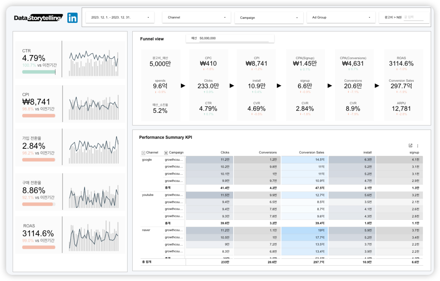Click the CPI trend sparkline chart
This screenshot has height=281, width=440.
[94, 107]
